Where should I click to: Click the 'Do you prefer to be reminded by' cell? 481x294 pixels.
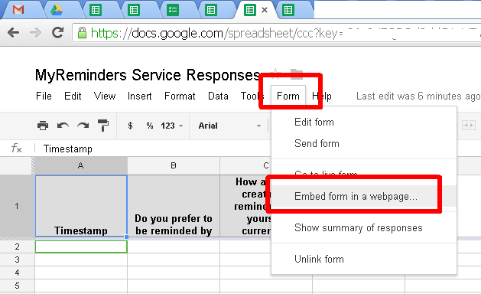(x=174, y=206)
